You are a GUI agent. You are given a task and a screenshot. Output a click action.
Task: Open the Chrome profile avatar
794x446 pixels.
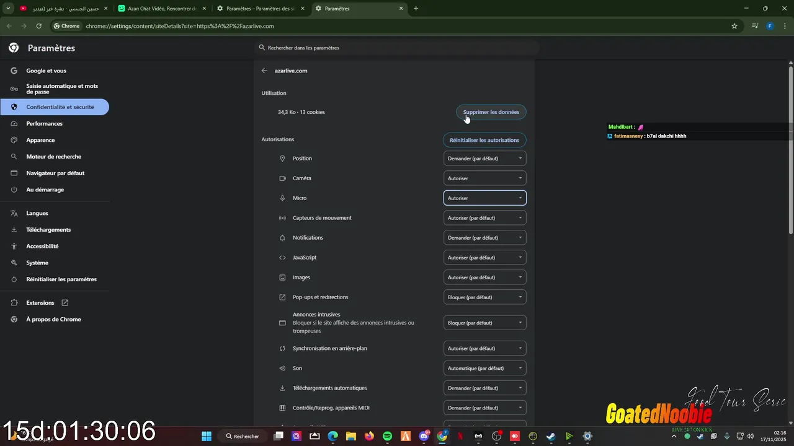click(770, 26)
